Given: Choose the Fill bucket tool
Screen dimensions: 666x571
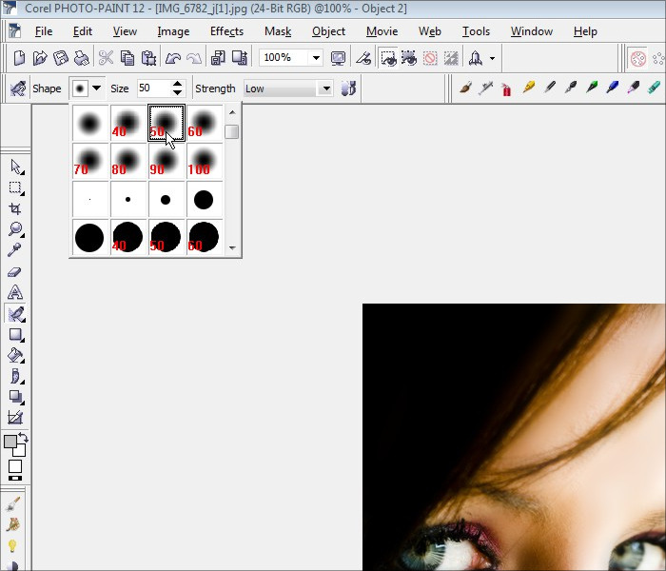Looking at the screenshot, I should (x=15, y=355).
